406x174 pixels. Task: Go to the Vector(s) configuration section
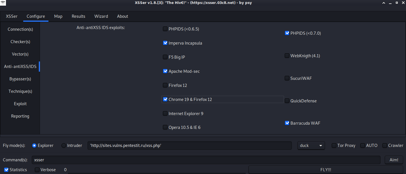pyautogui.click(x=20, y=54)
